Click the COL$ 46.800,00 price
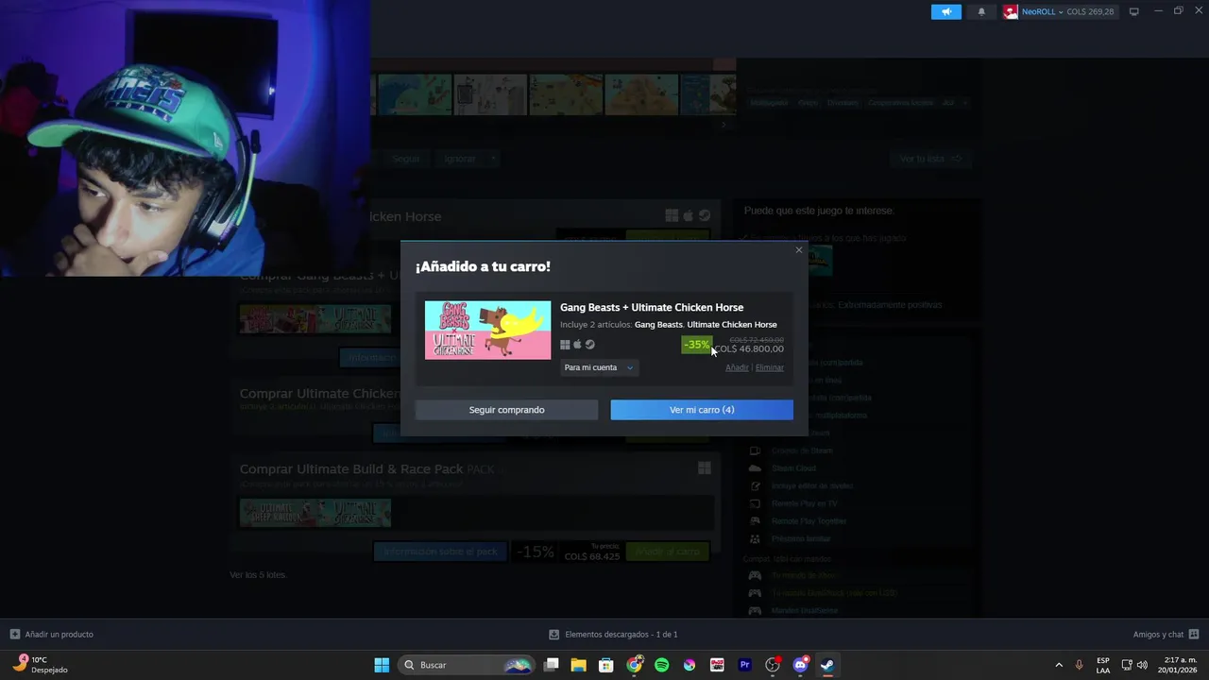The height and width of the screenshot is (680, 1209). pyautogui.click(x=750, y=349)
